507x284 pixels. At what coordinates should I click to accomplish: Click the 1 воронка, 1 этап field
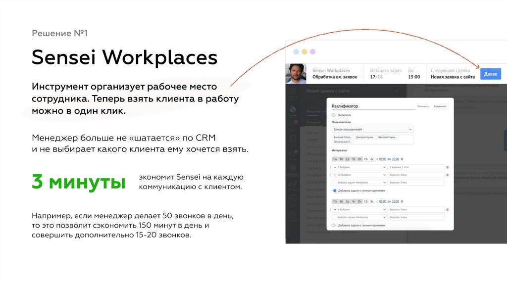coord(416,167)
